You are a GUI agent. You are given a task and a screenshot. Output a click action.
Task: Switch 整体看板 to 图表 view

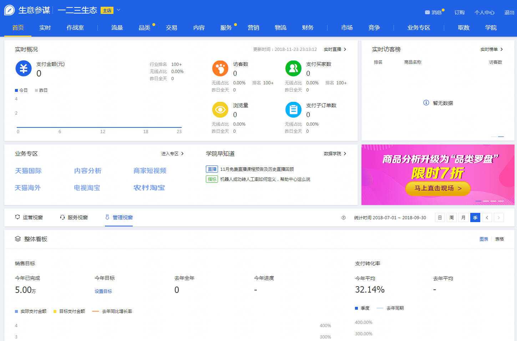(484, 239)
